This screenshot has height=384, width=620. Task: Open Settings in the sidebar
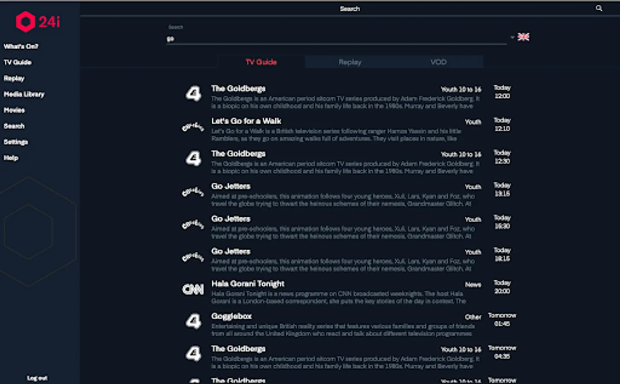coord(16,142)
